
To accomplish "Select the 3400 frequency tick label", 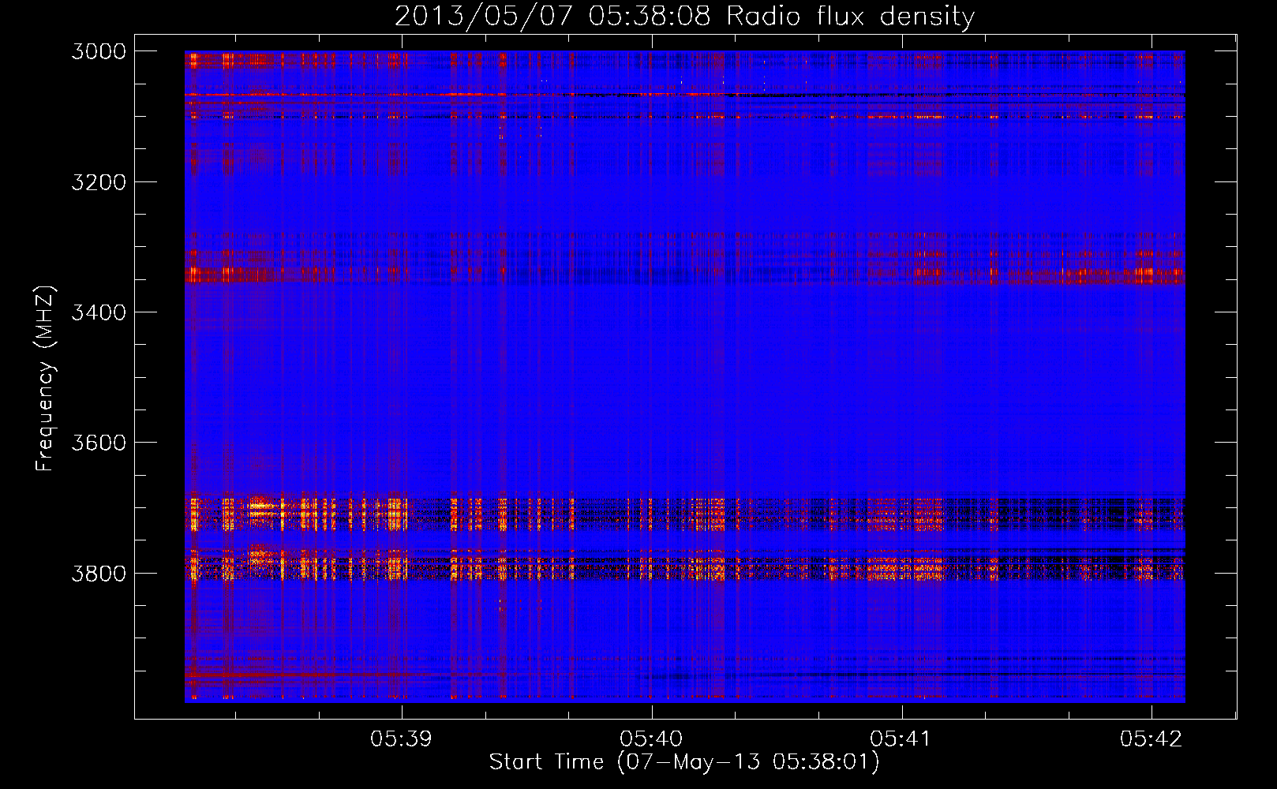I will (x=99, y=312).
